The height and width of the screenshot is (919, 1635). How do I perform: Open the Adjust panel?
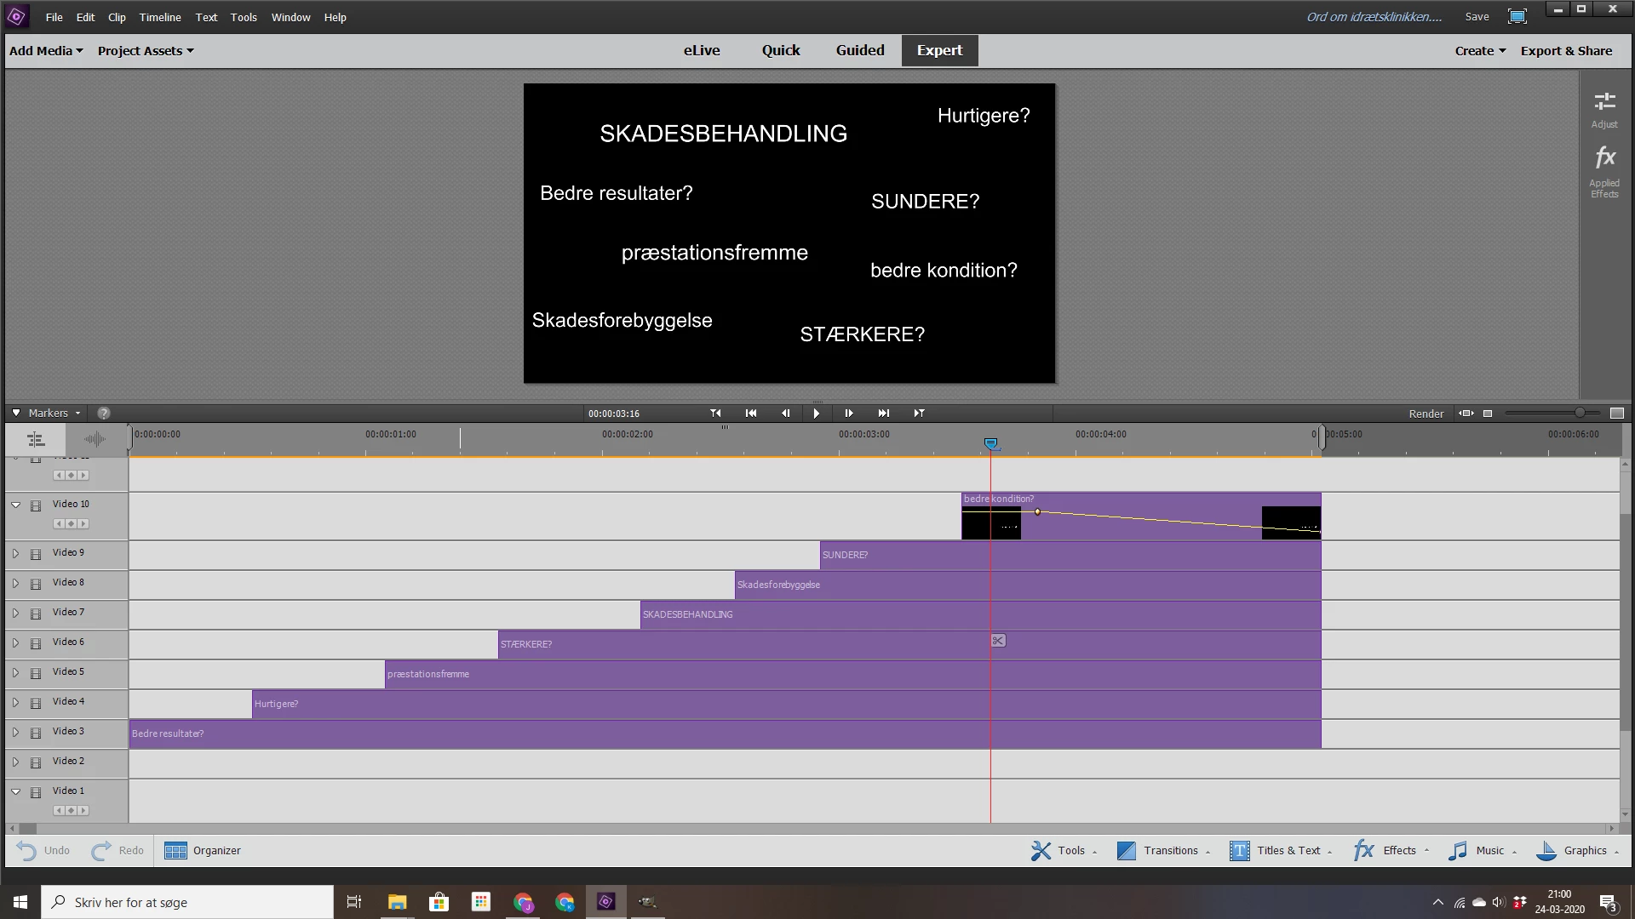[1604, 110]
